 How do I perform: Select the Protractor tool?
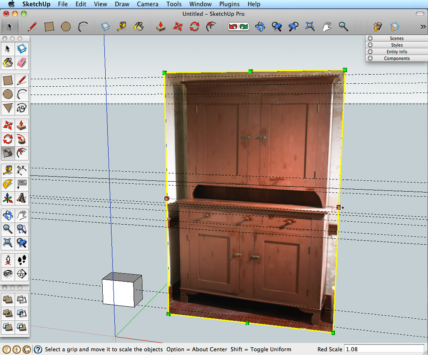click(x=8, y=184)
